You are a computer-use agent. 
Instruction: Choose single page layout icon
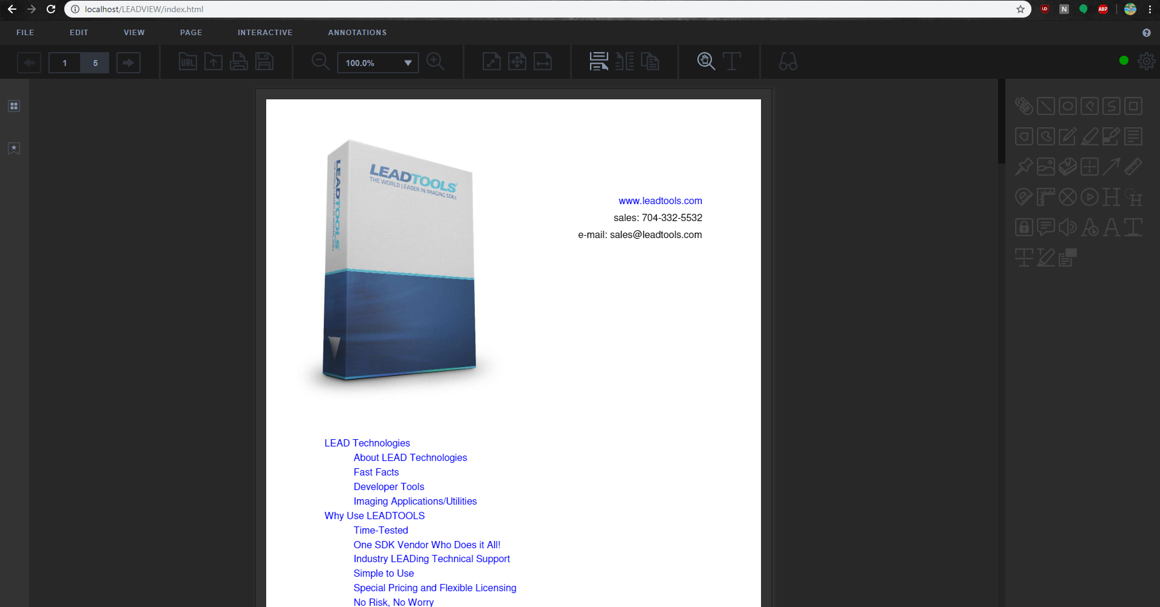599,62
